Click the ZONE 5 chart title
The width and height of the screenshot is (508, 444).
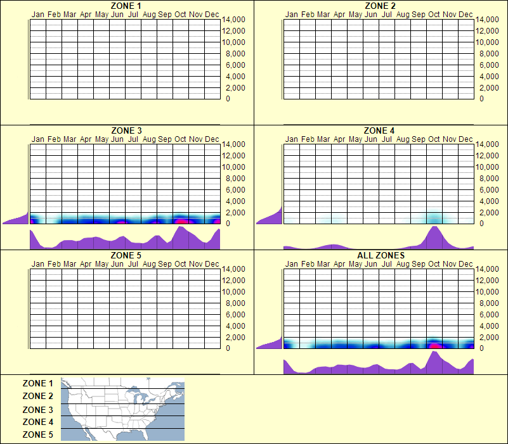click(126, 255)
